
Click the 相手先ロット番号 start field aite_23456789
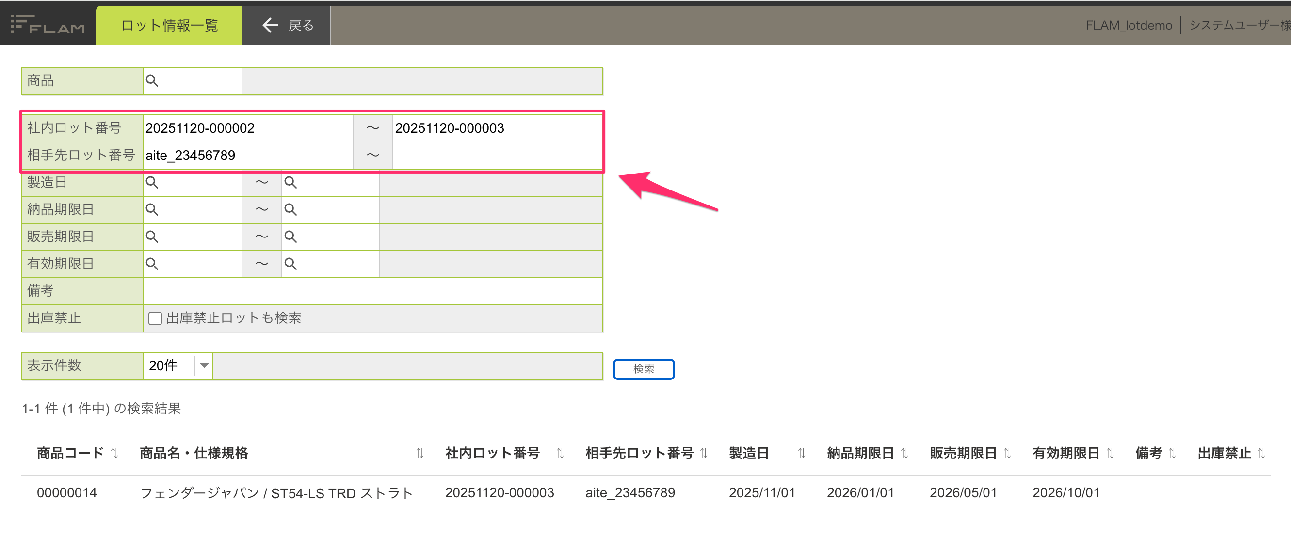(x=248, y=155)
